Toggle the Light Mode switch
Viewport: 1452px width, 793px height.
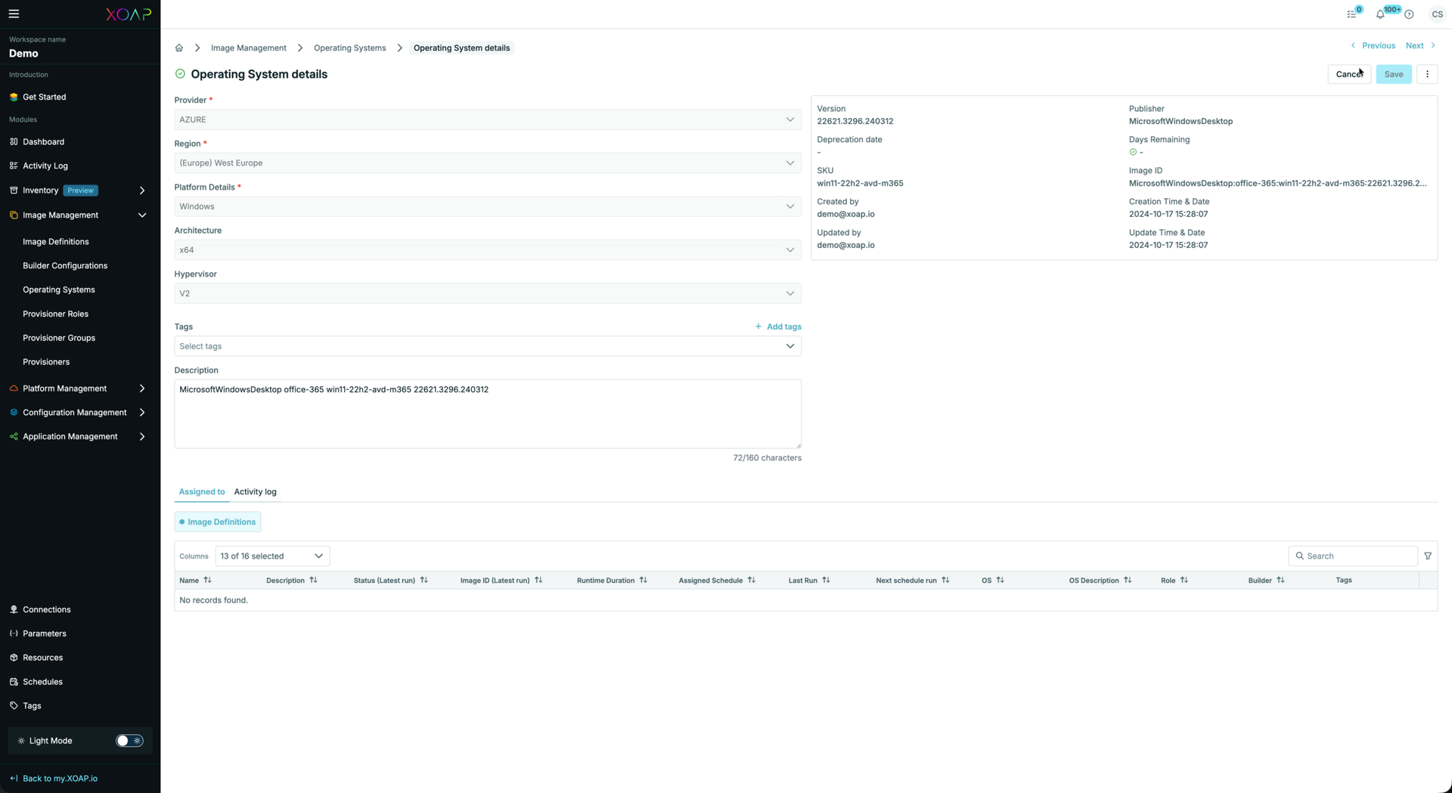pyautogui.click(x=129, y=741)
